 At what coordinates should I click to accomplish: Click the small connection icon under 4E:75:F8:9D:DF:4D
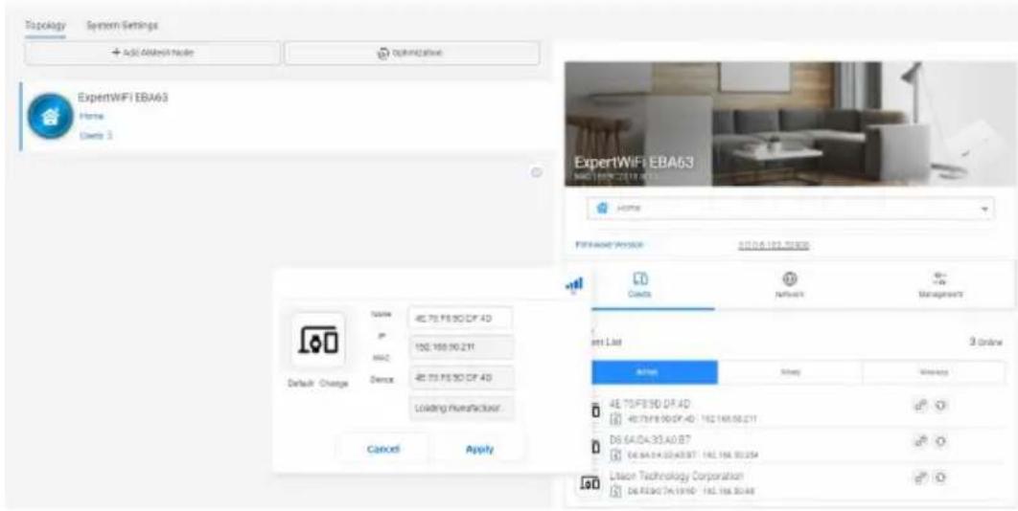[x=615, y=419]
